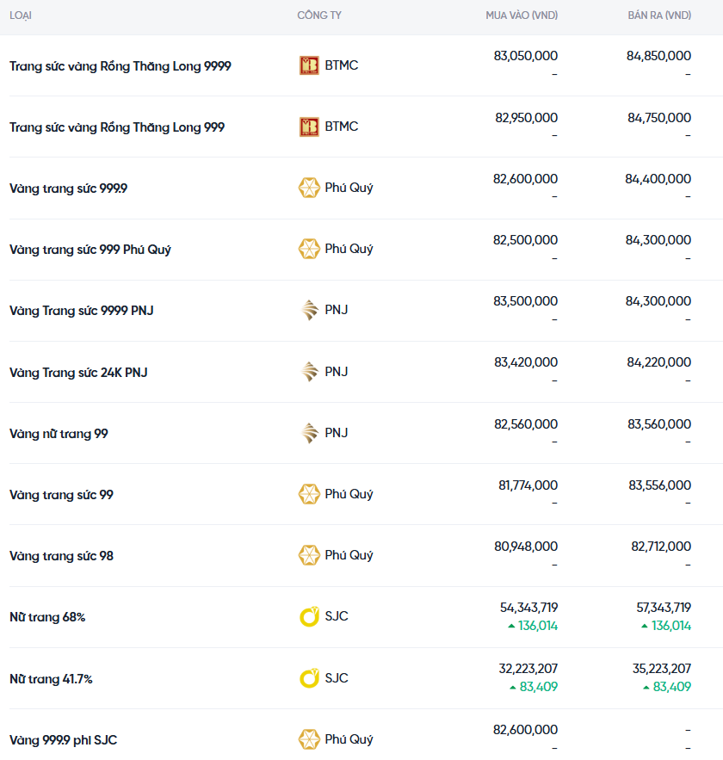Screen dimensions: 723x760
Task: Click buy price 83,420,000
Action: [x=526, y=362]
